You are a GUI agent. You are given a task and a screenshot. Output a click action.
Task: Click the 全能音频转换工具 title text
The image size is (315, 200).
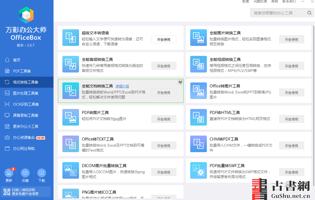pyautogui.click(x=97, y=59)
